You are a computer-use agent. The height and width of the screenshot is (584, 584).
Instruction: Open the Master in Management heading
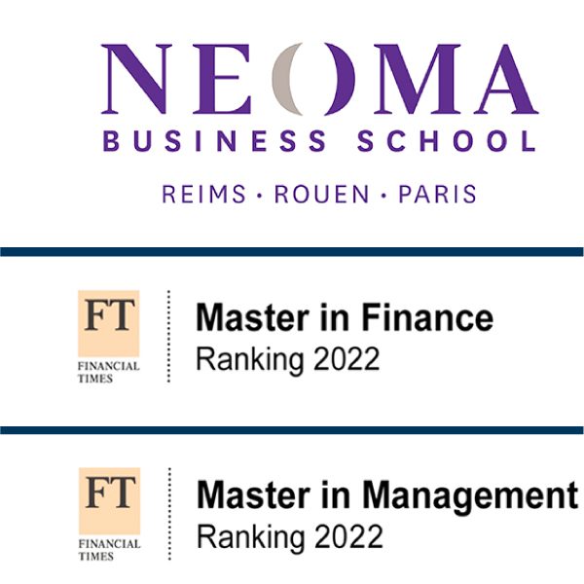[387, 495]
